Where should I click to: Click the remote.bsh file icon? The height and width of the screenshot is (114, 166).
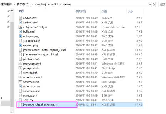(x=20, y=73)
